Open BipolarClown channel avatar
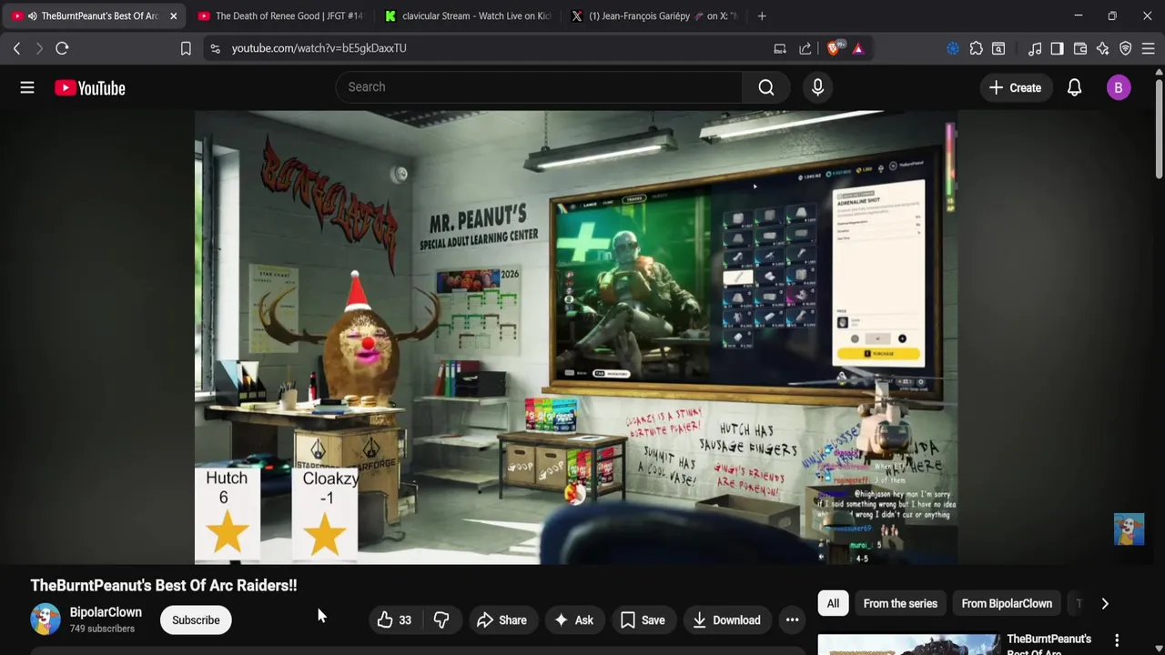Viewport: 1165px width, 655px height. (45, 620)
